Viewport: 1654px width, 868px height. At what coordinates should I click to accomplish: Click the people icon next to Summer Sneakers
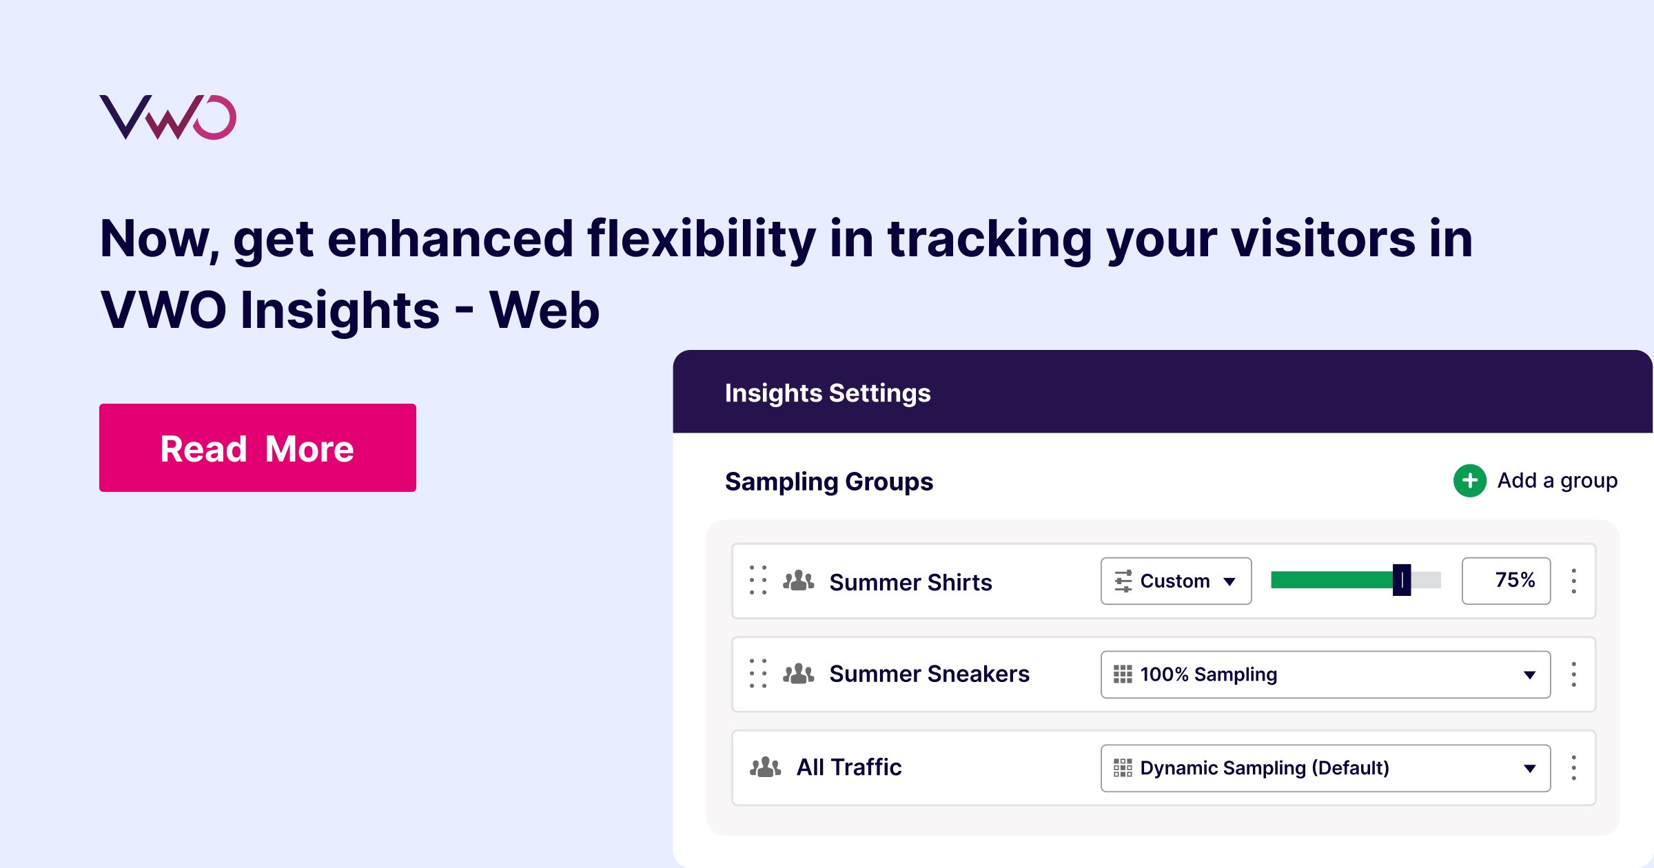pyautogui.click(x=798, y=673)
